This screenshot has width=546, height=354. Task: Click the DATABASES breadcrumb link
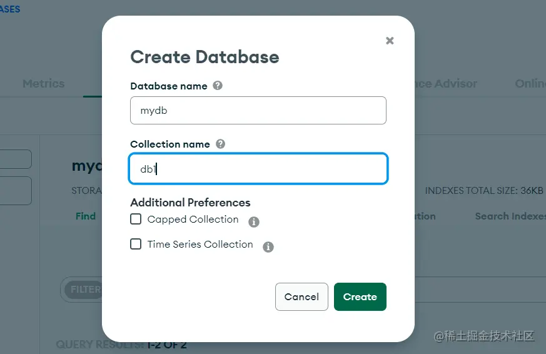click(x=10, y=9)
